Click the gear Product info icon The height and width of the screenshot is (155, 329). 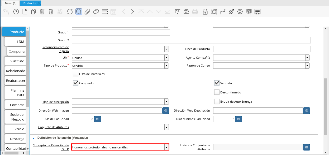[x=240, y=12]
